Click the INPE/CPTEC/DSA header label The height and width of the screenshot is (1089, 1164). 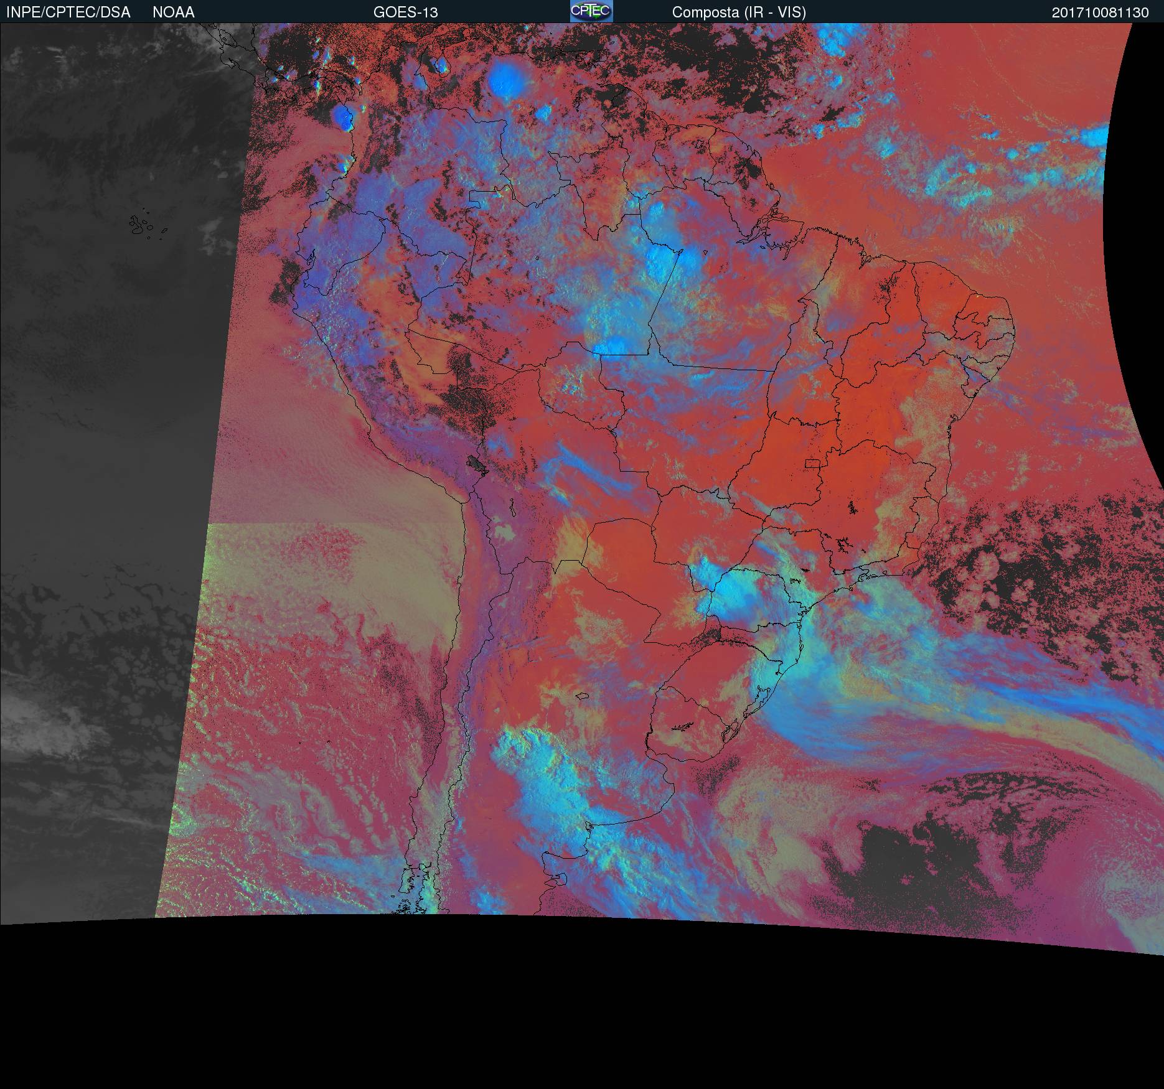(x=68, y=12)
